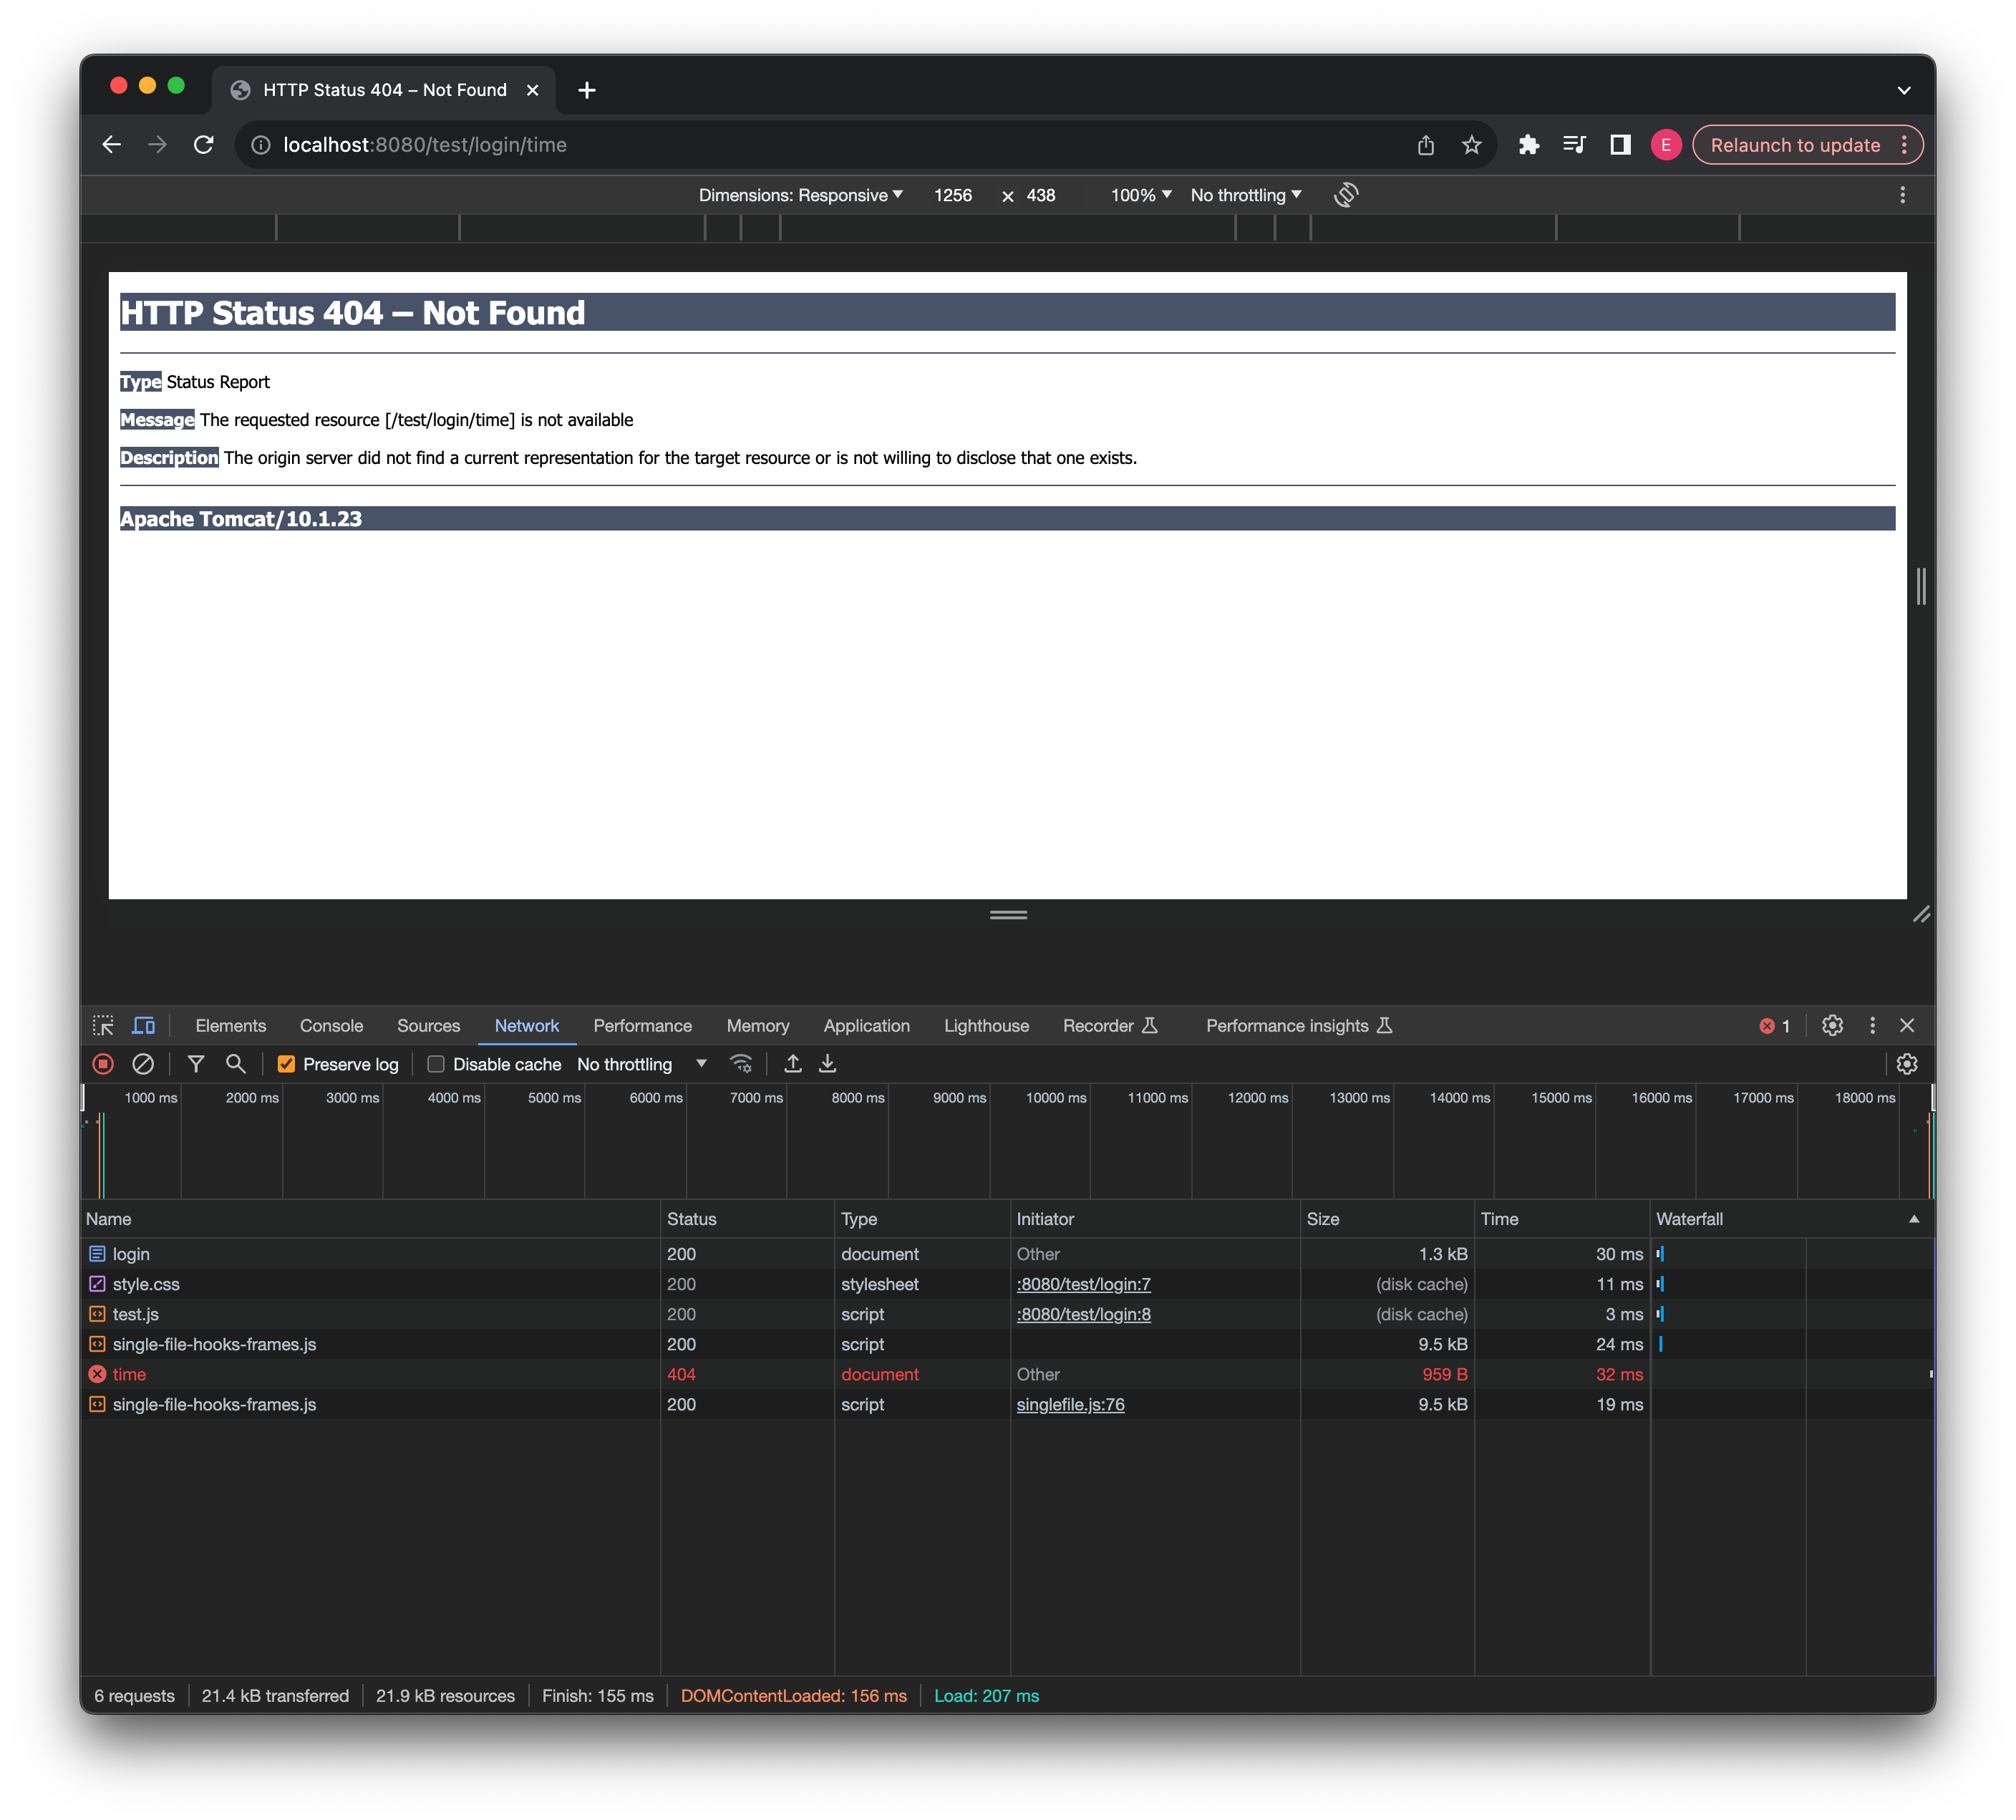Image resolution: width=2016 pixels, height=1820 pixels.
Task: Toggle the device toolbar
Action: 144,1025
